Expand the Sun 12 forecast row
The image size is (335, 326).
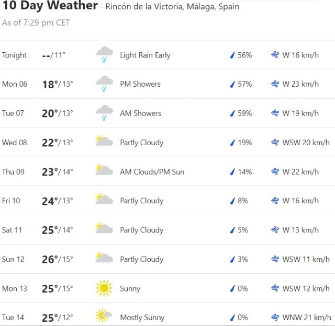167,259
